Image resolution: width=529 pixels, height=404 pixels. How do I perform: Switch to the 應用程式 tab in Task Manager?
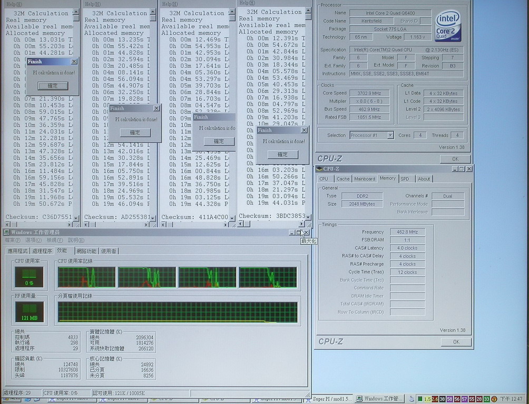[x=18, y=251]
